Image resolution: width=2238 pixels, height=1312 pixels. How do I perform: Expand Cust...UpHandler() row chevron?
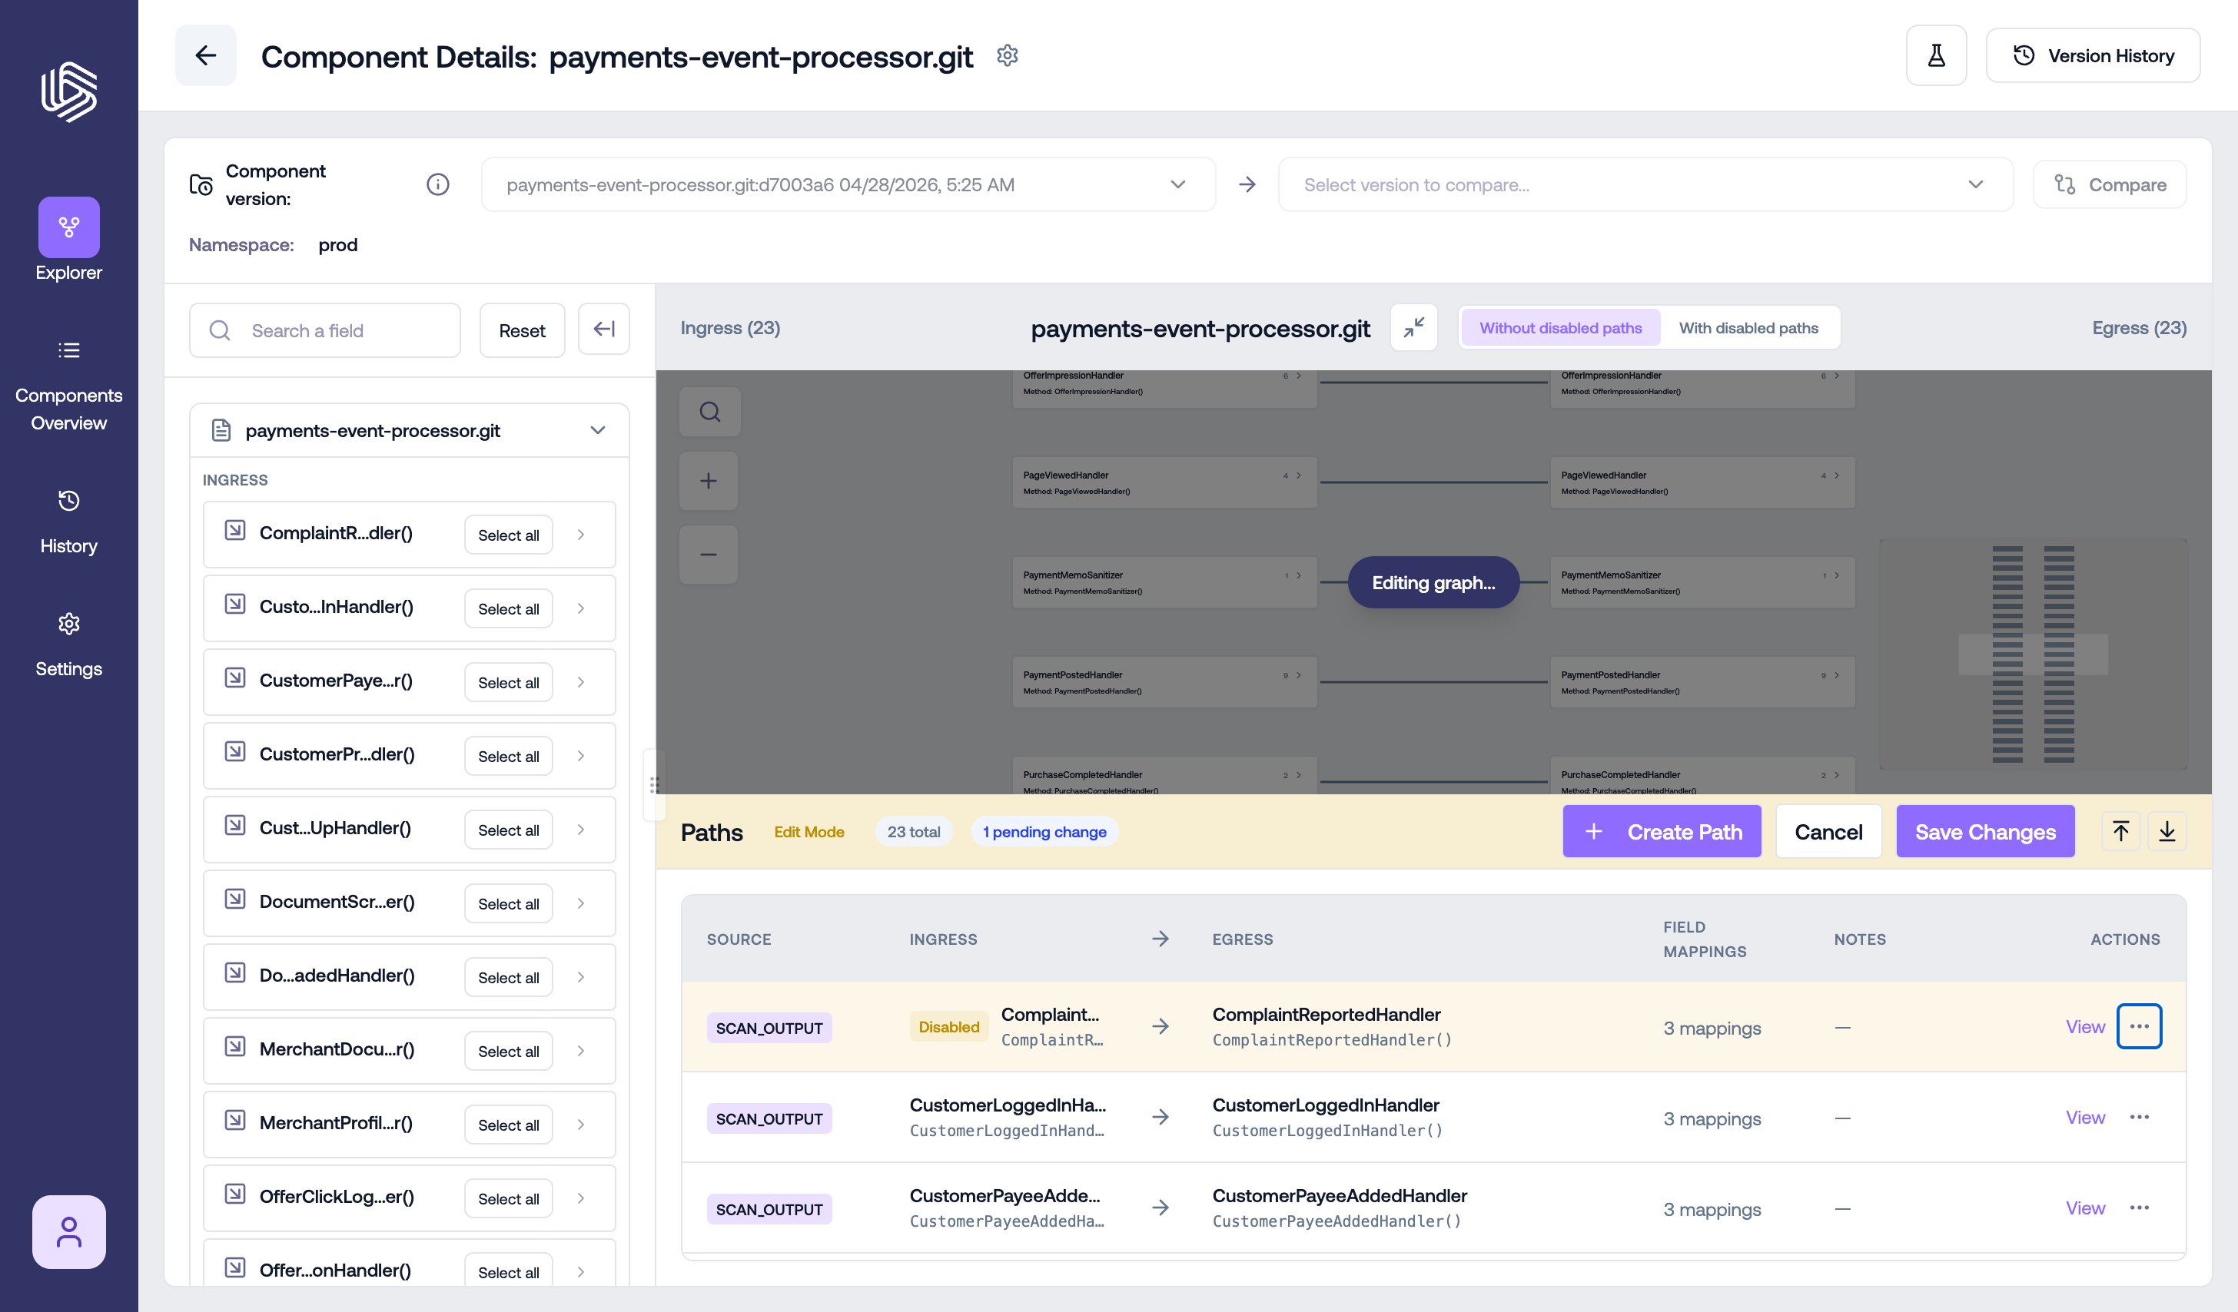click(x=581, y=829)
